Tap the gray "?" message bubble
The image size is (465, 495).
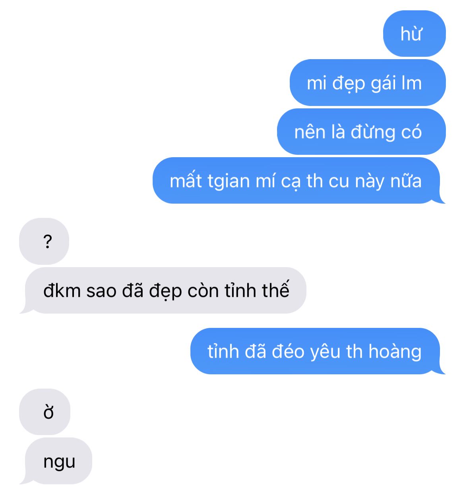44,241
